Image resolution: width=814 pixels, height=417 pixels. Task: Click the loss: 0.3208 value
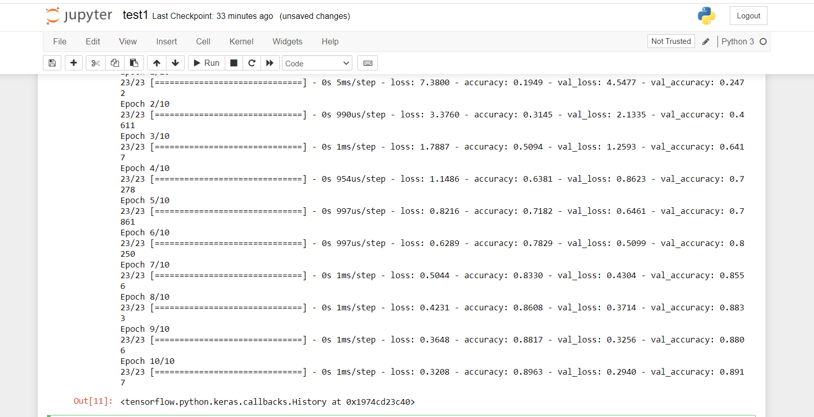click(x=420, y=372)
